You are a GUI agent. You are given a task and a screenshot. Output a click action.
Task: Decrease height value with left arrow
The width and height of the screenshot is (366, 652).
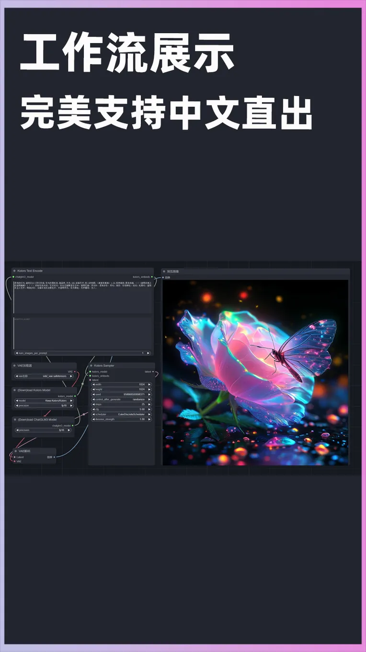tap(93, 389)
